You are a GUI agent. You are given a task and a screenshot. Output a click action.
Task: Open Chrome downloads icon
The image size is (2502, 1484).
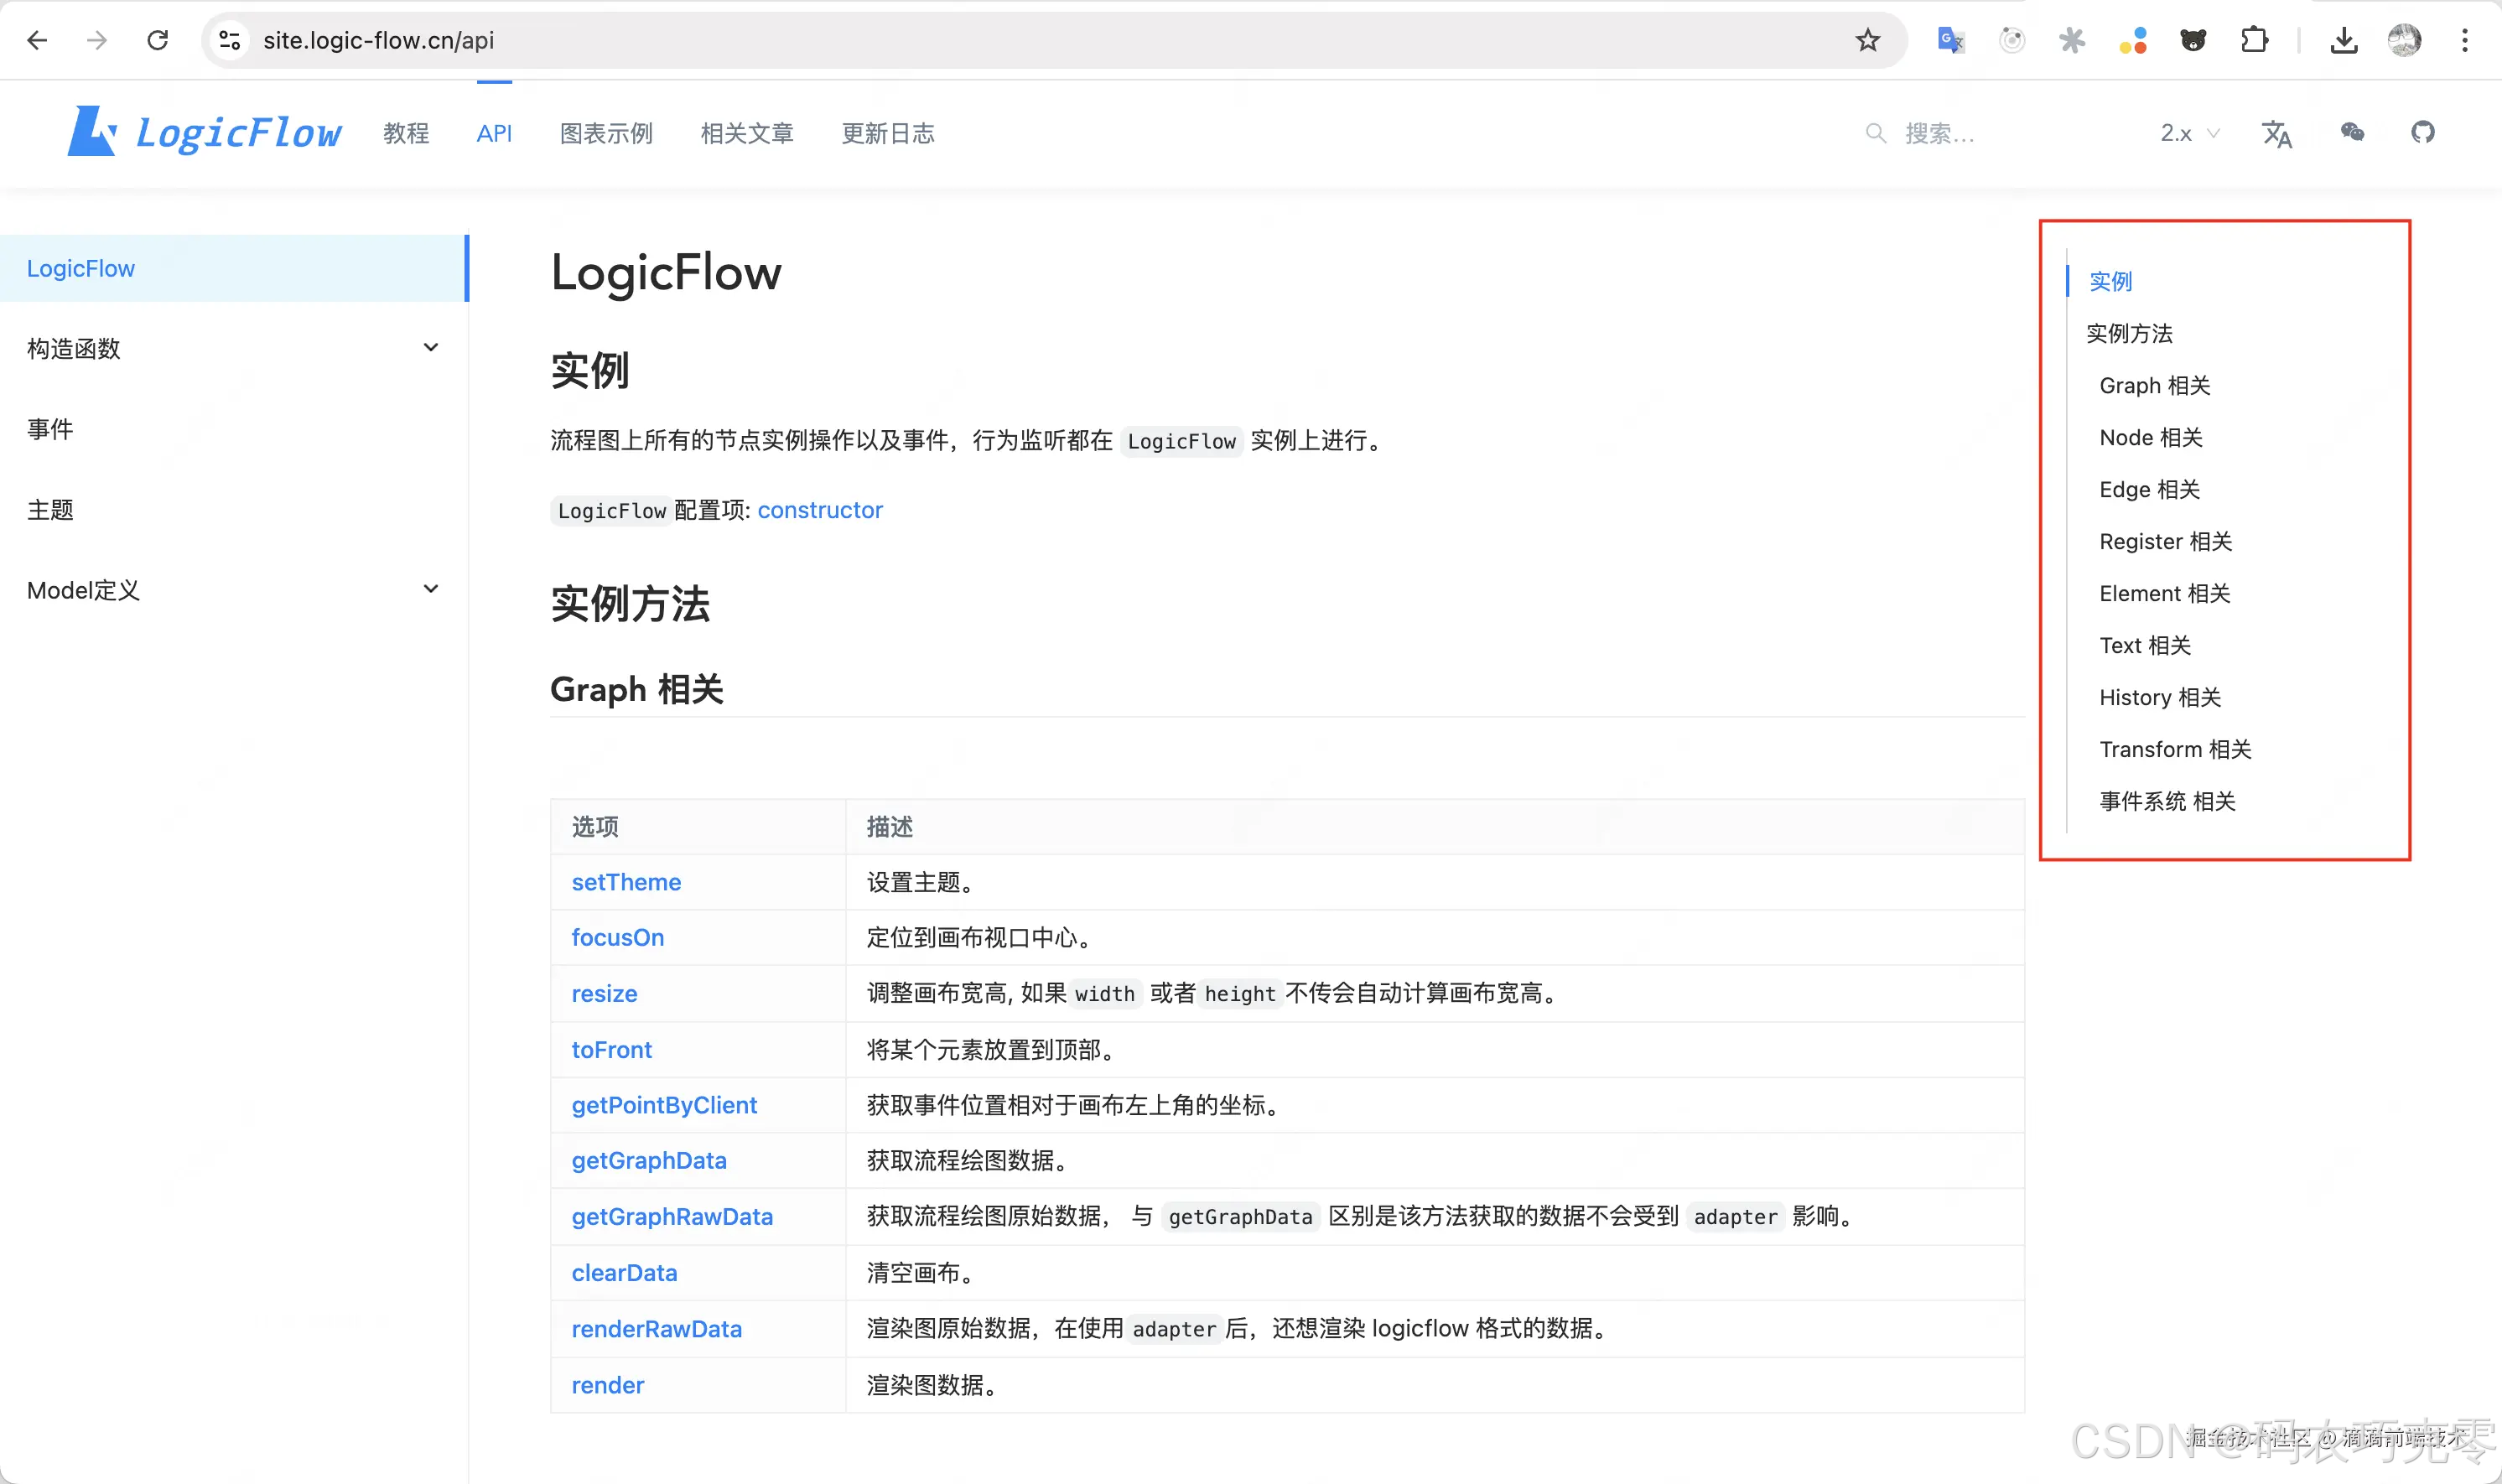coord(2345,39)
